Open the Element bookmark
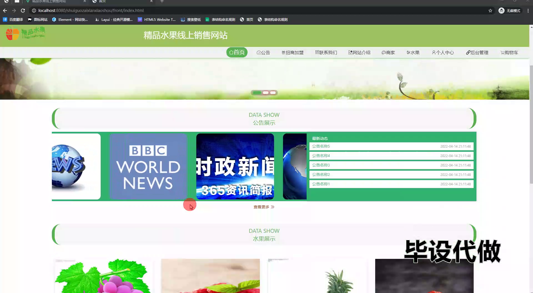Image resolution: width=533 pixels, height=293 pixels. coord(70,19)
